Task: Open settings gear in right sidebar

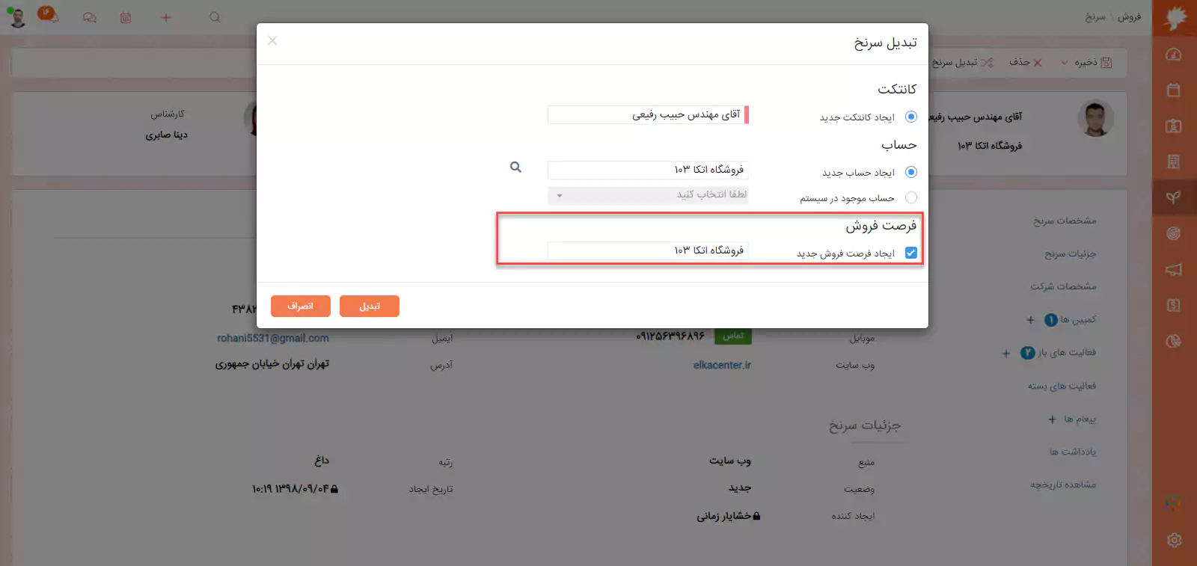Action: tap(1174, 540)
